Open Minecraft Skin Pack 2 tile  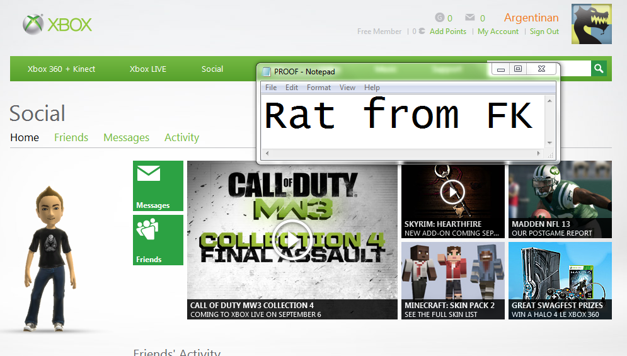(x=453, y=280)
